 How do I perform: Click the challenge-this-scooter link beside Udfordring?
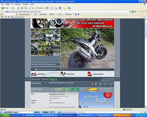click(x=61, y=83)
